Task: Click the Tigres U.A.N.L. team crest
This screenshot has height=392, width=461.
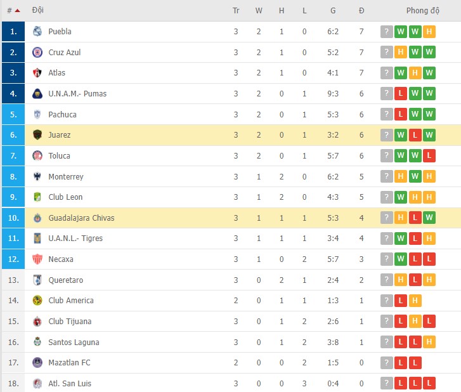Action: pyautogui.click(x=37, y=238)
